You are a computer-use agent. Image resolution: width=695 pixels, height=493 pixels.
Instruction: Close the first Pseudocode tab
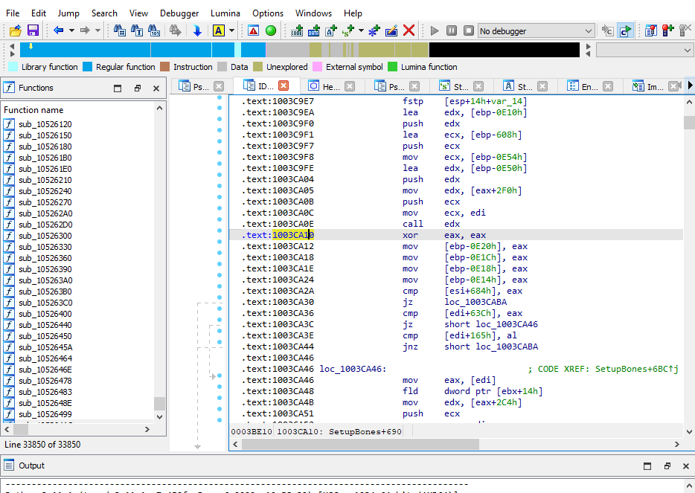tap(219, 86)
